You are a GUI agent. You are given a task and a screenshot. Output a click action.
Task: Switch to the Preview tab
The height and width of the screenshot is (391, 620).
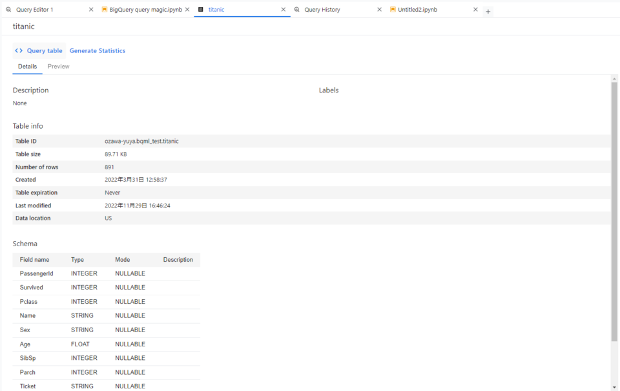[58, 66]
